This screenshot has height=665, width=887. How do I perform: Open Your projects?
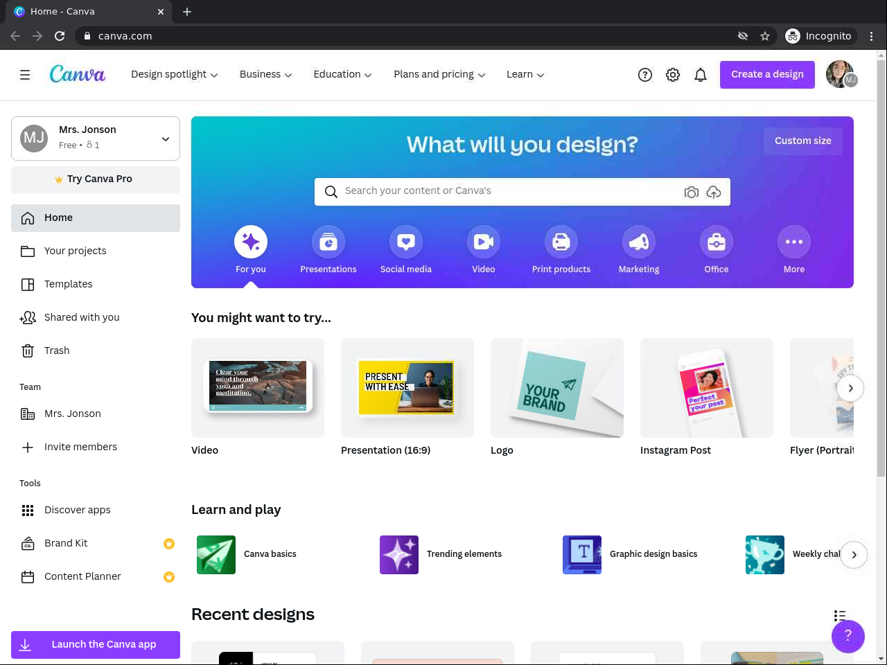pos(96,251)
